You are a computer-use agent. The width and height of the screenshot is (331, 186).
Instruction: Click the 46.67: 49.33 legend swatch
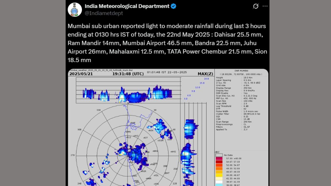219,172
